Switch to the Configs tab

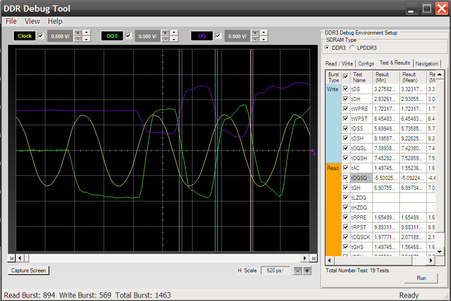tap(366, 64)
